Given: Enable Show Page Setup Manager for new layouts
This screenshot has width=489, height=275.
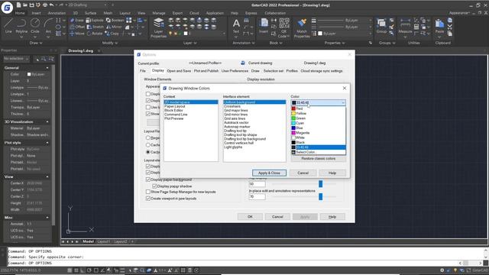Looking at the screenshot, I should coord(148,192).
